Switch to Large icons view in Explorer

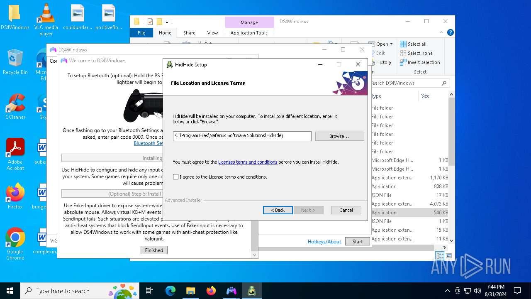pyautogui.click(x=448, y=256)
